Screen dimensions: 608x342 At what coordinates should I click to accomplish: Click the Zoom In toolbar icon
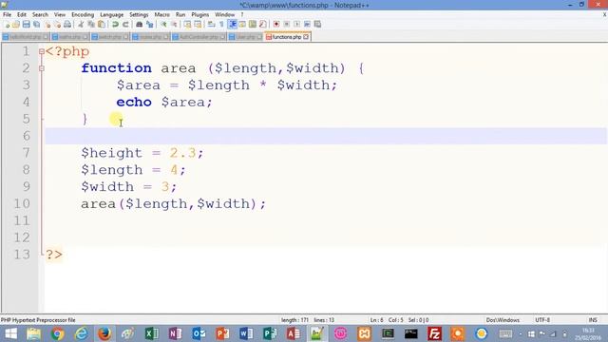163,25
